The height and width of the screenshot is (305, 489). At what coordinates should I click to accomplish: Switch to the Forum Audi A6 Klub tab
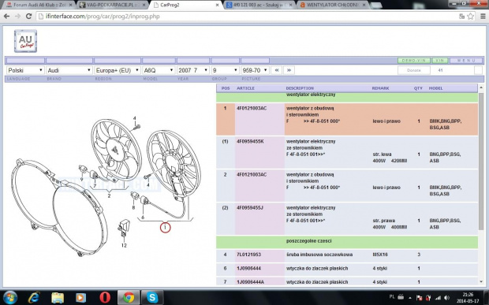click(39, 5)
